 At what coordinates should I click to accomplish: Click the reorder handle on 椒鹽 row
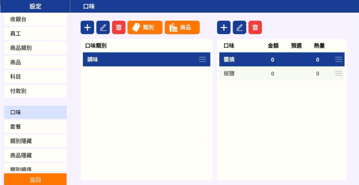click(x=339, y=73)
